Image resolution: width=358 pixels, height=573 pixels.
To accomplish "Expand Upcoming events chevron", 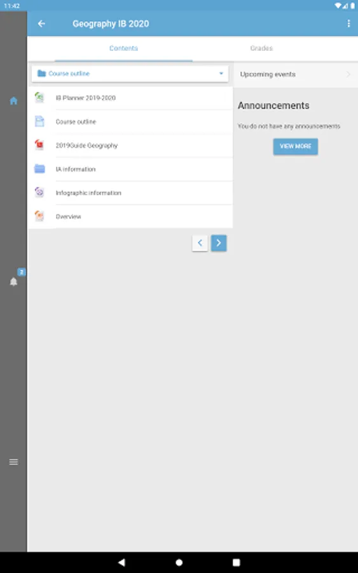I will (348, 74).
